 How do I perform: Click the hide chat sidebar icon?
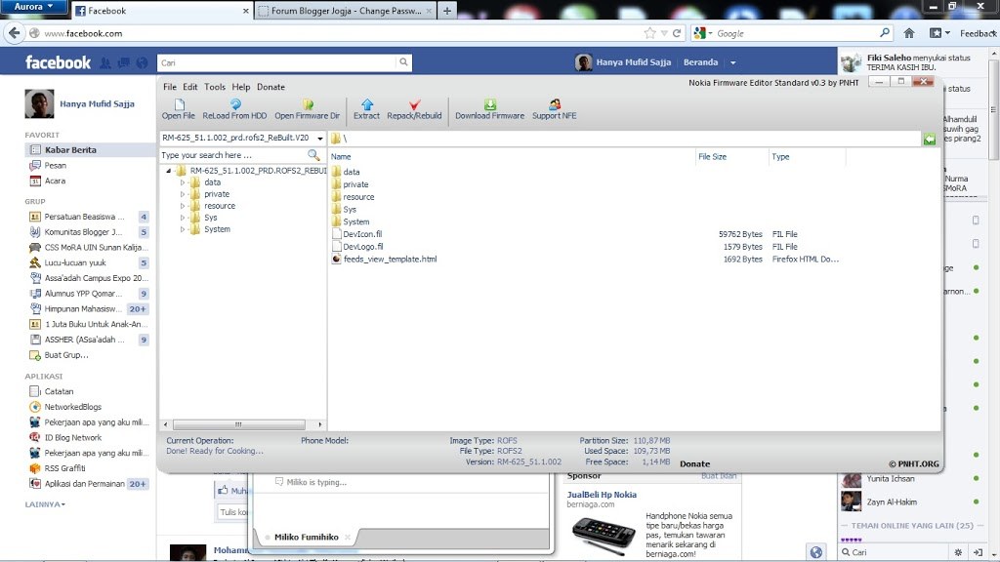(978, 552)
